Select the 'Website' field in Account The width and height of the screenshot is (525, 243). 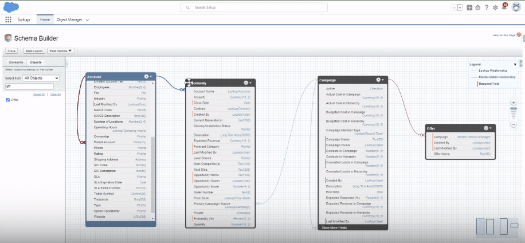[x=120, y=217]
